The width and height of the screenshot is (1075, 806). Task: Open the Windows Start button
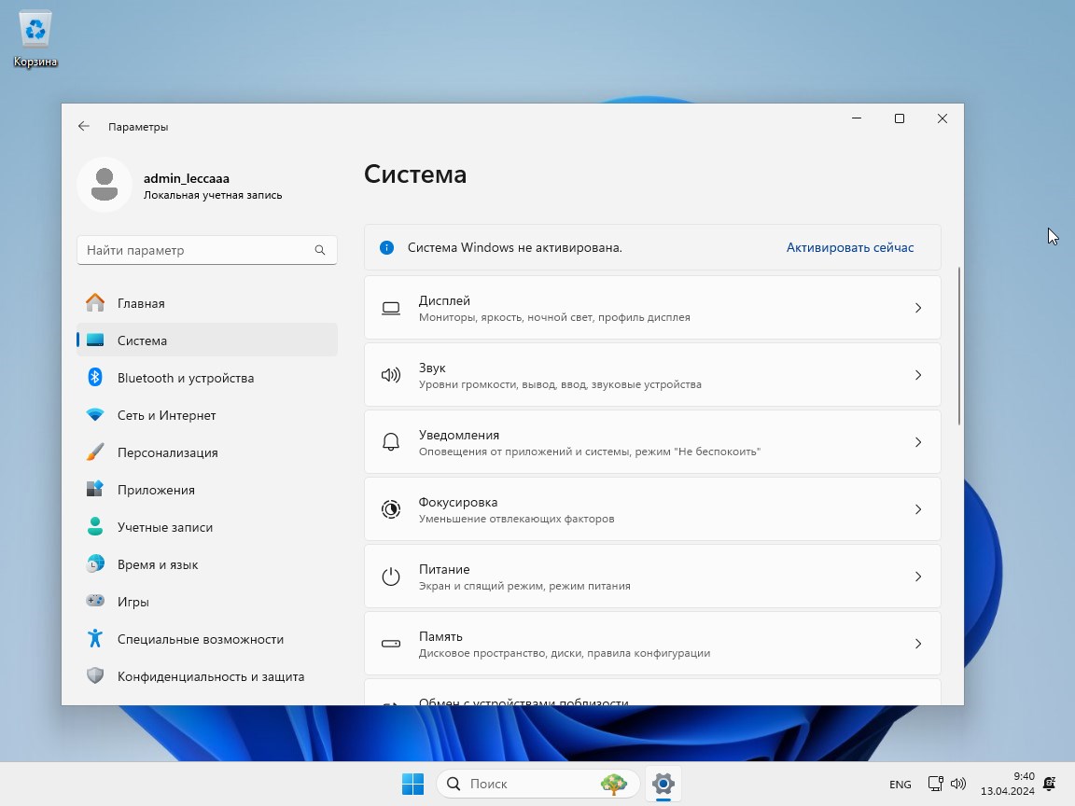pyautogui.click(x=412, y=784)
